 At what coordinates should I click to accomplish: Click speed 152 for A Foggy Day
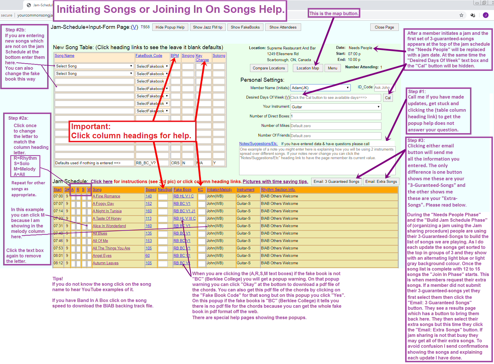click(149, 204)
